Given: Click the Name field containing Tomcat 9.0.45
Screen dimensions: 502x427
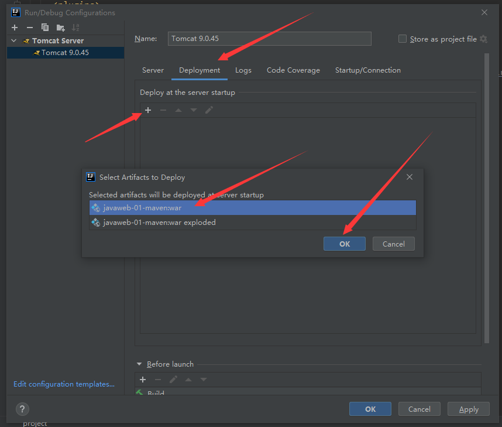Looking at the screenshot, I should [270, 39].
